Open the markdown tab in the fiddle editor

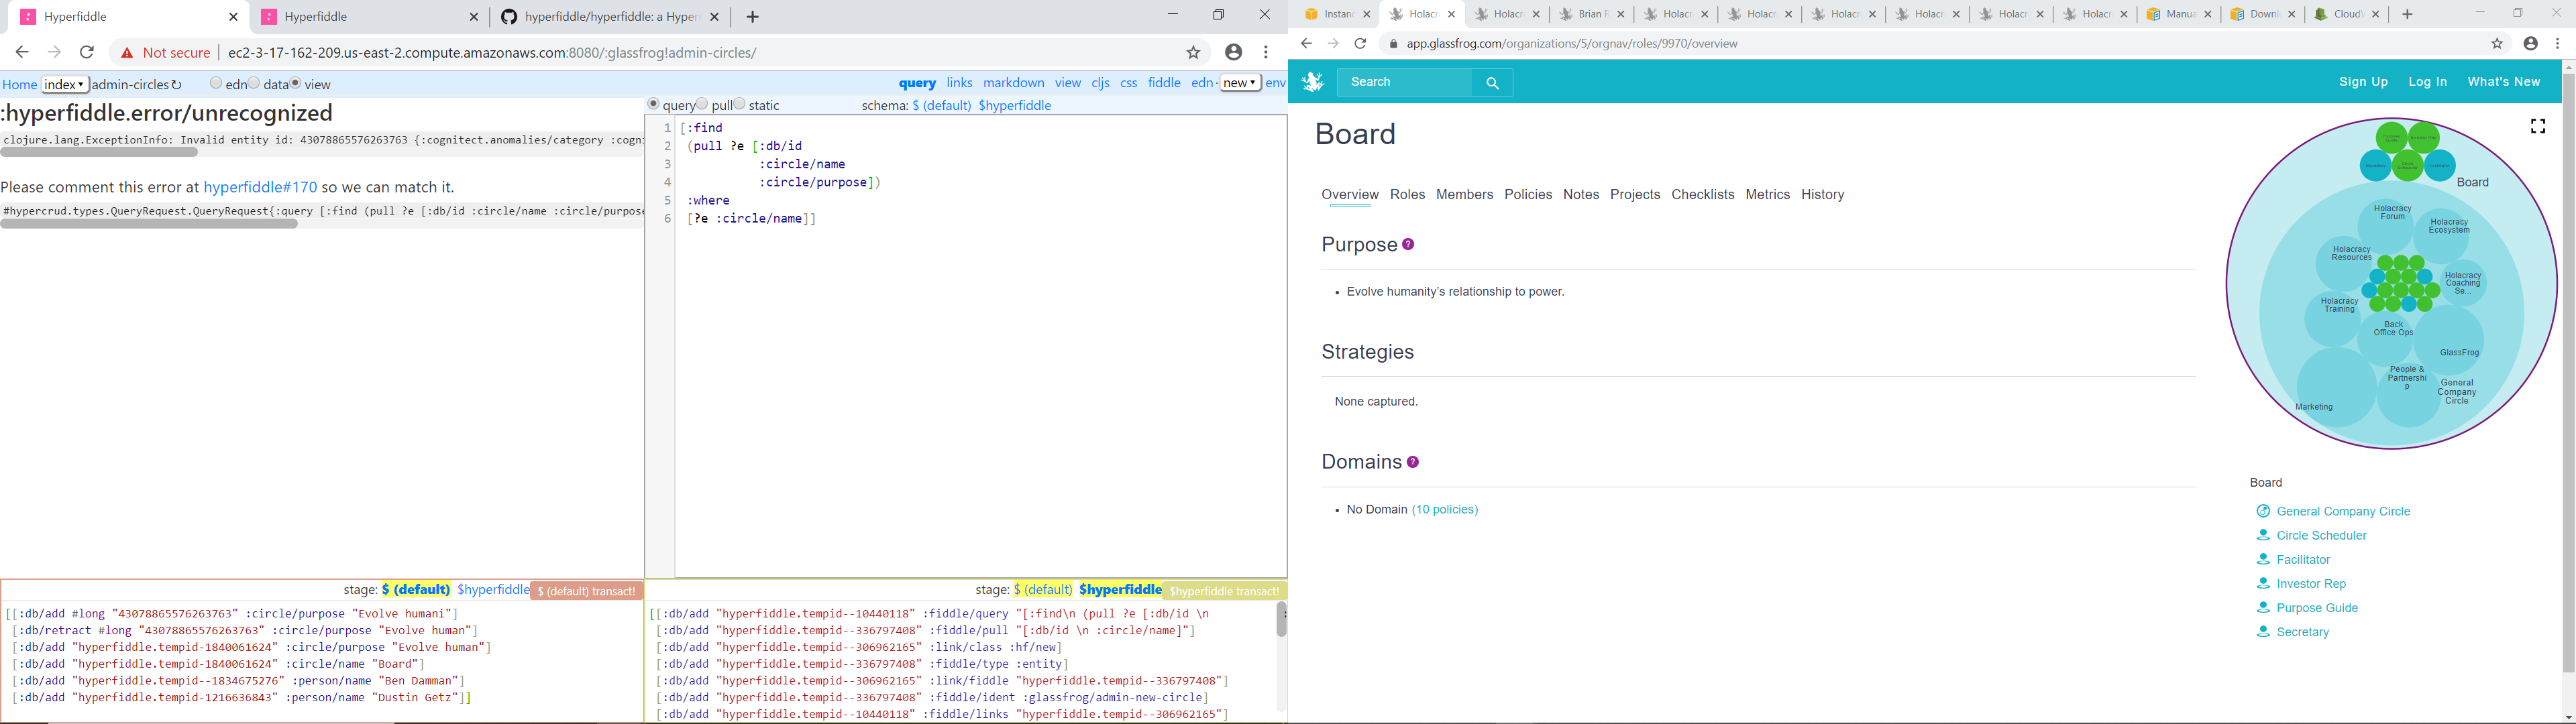click(1013, 84)
